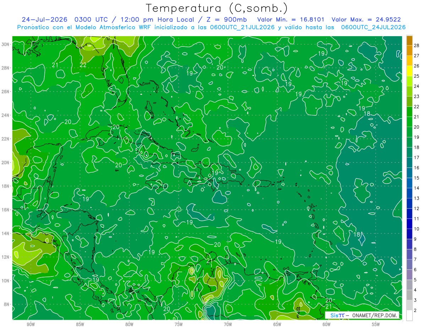426x329 pixels.
Task: Click the "90W" longitude axis label
Action: coord(31,325)
